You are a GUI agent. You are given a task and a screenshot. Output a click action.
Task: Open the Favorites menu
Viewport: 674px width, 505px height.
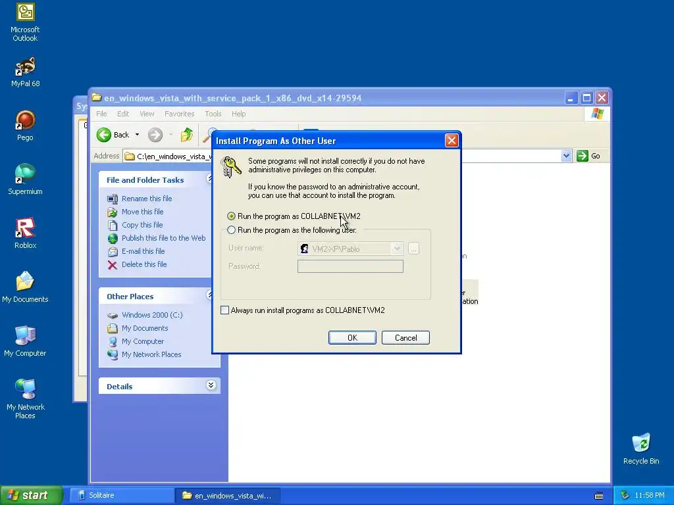pyautogui.click(x=179, y=114)
